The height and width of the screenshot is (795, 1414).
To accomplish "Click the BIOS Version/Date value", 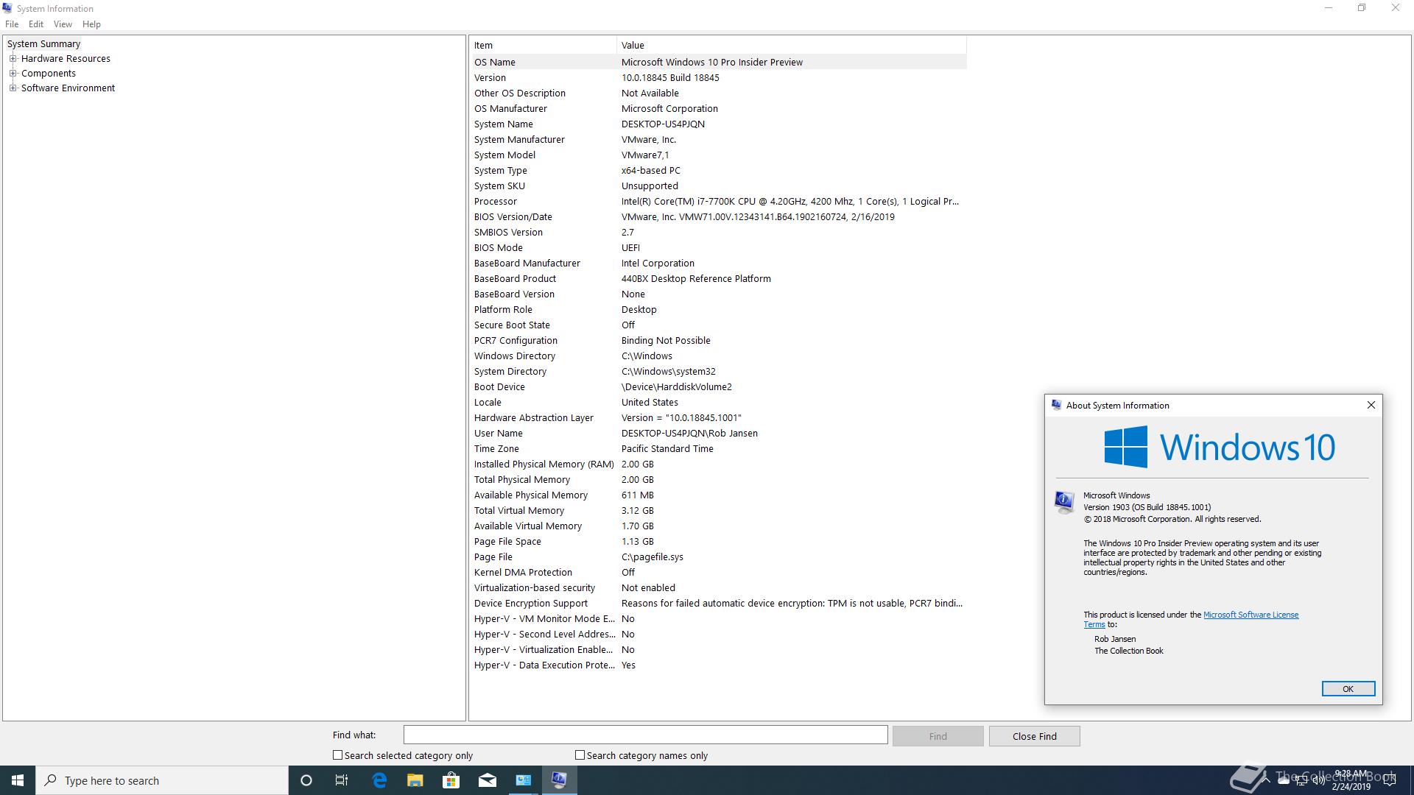I will point(758,217).
